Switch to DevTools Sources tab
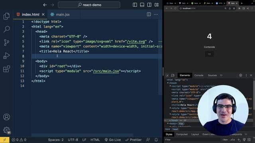The height and width of the screenshot is (143, 255). [x=212, y=75]
